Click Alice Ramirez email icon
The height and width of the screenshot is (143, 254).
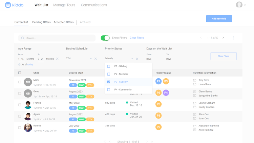195,130
